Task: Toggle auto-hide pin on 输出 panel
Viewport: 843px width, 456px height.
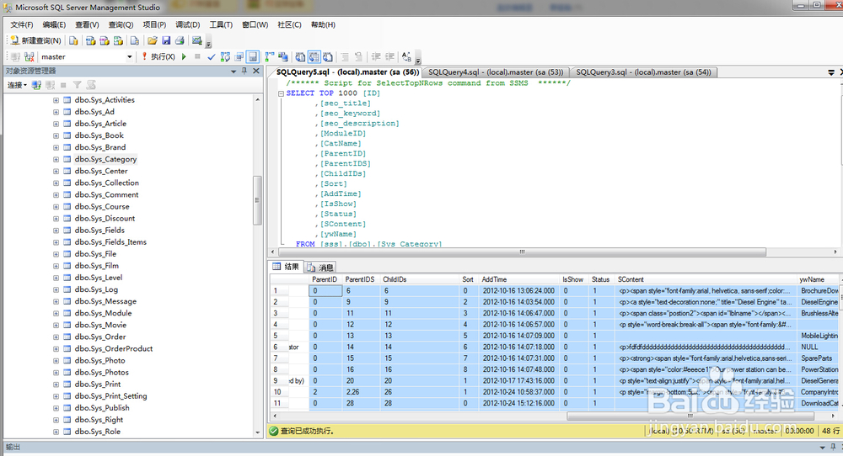Action: click(x=833, y=447)
